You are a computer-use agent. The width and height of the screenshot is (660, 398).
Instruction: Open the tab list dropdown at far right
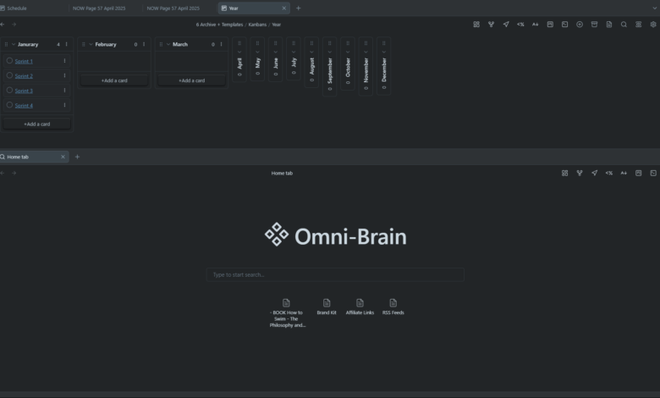pos(654,8)
